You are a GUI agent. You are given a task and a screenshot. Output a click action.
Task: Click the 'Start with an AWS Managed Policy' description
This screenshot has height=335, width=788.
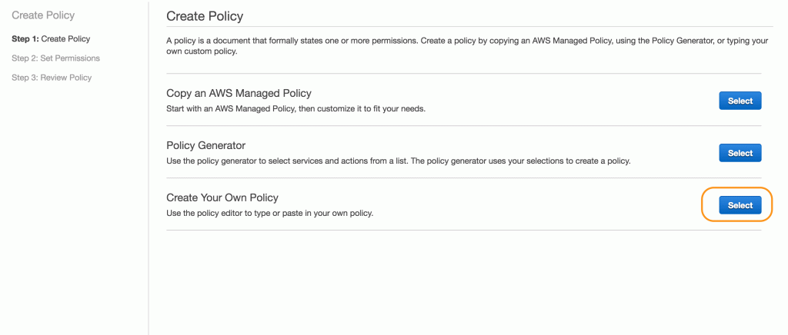[296, 108]
